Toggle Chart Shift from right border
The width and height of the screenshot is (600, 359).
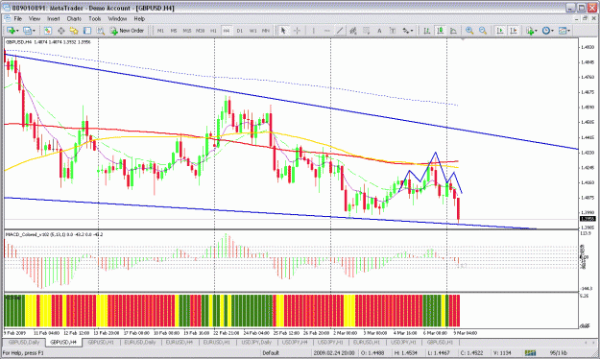[x=514, y=31]
